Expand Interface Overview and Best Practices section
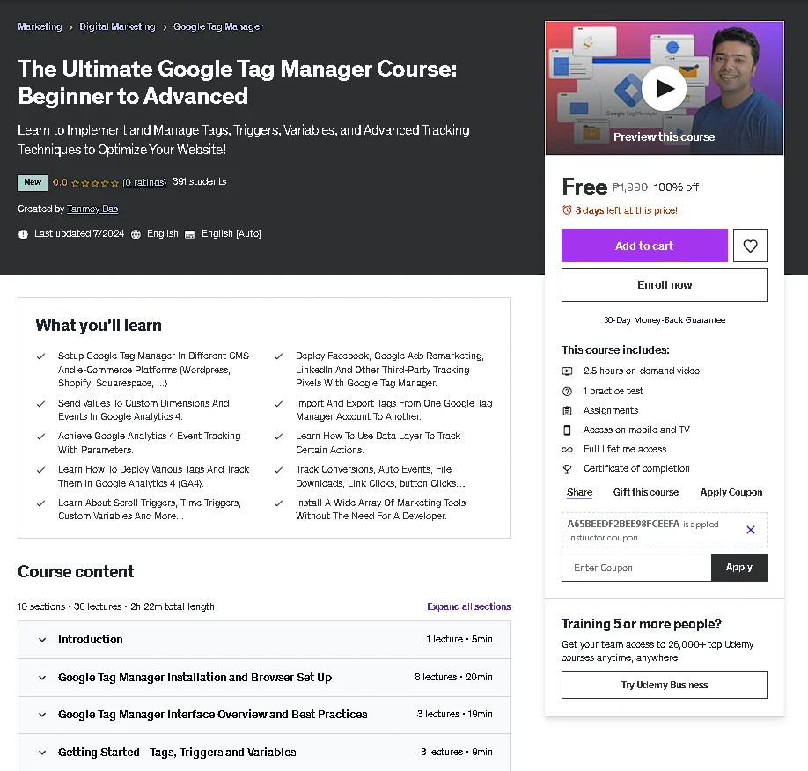Image resolution: width=808 pixels, height=771 pixels. click(x=264, y=715)
